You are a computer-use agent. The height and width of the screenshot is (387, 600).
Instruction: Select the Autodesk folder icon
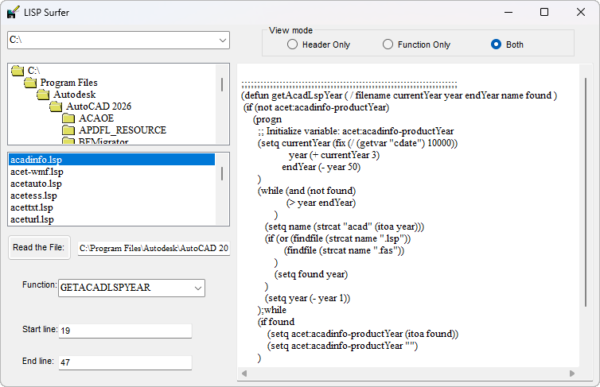point(43,95)
